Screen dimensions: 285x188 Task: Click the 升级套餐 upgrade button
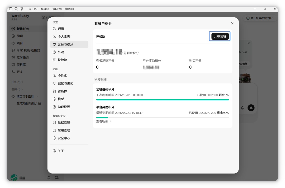click(220, 36)
